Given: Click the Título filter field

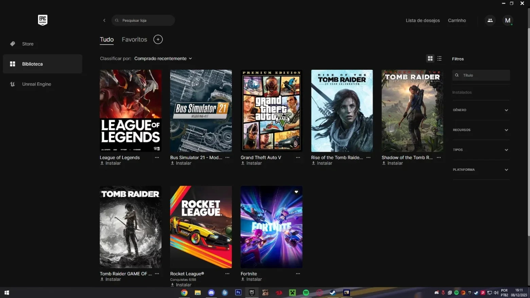Looking at the screenshot, I should click(x=481, y=75).
